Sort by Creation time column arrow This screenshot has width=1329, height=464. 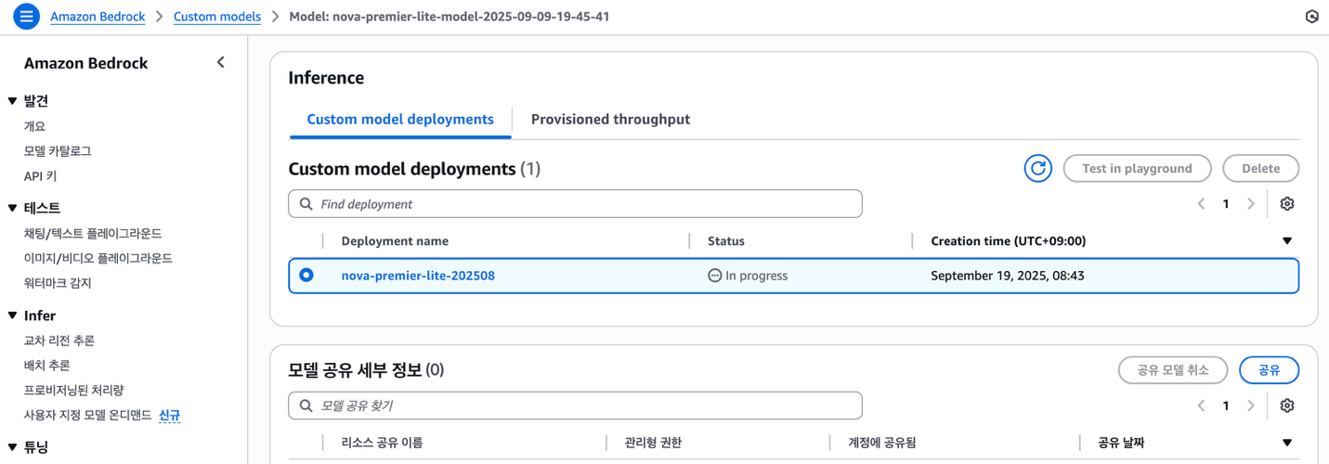click(1286, 241)
